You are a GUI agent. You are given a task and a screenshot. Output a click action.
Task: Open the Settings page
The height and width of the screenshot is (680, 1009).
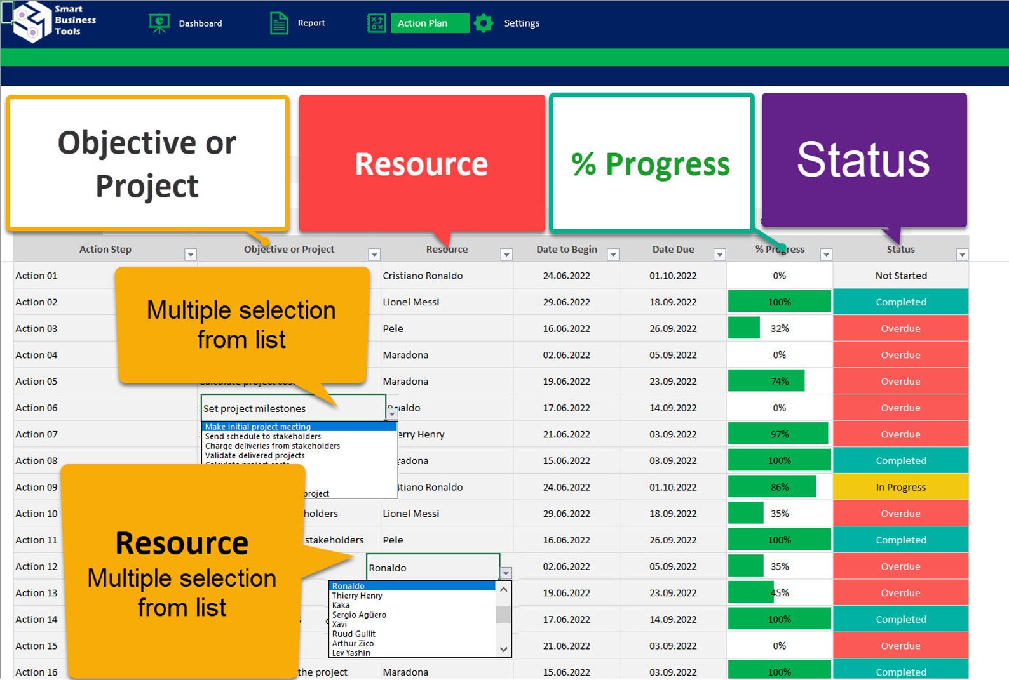tap(522, 23)
